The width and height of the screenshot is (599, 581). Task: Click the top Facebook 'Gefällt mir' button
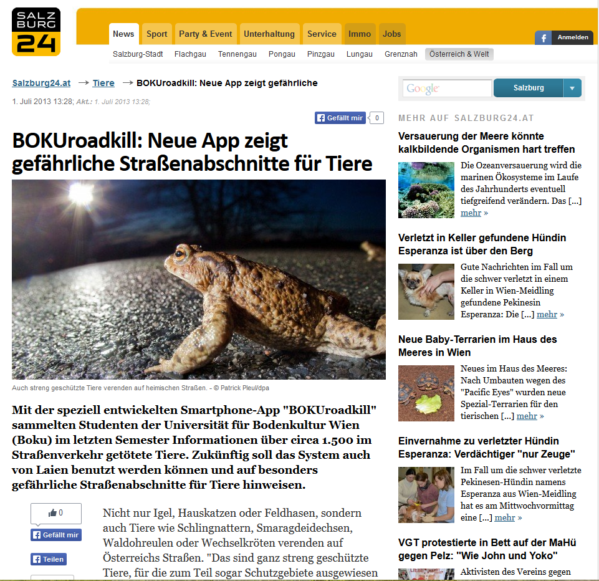pyautogui.click(x=340, y=118)
